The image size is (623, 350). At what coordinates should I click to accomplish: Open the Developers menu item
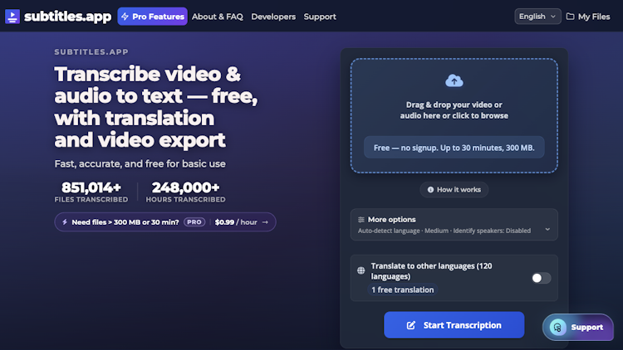[x=273, y=17]
